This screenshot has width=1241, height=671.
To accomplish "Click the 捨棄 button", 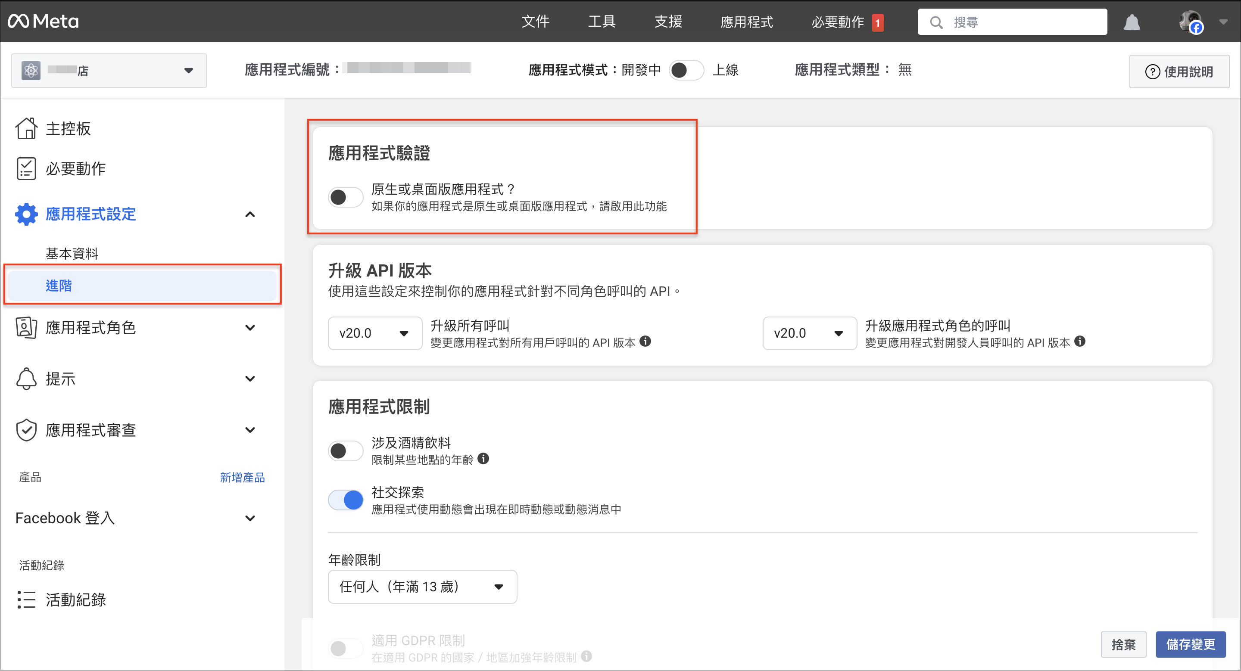I will pyautogui.click(x=1123, y=644).
